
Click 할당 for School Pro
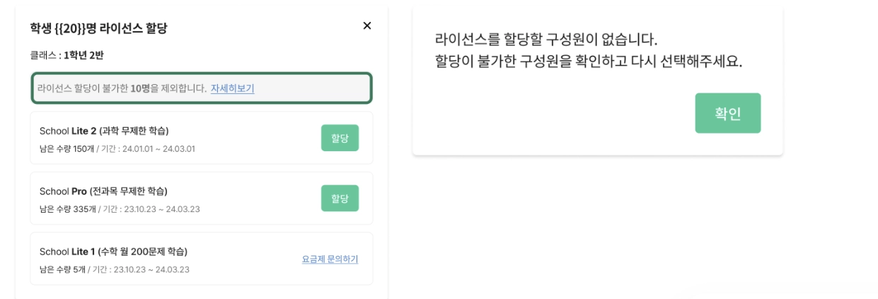pos(340,198)
